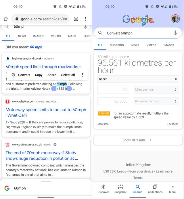Image resolution: width=184 pixels, height=199 pixels.
Task: Tap the '60 mph' did-you-mean suggestion
Action: click(x=36, y=47)
